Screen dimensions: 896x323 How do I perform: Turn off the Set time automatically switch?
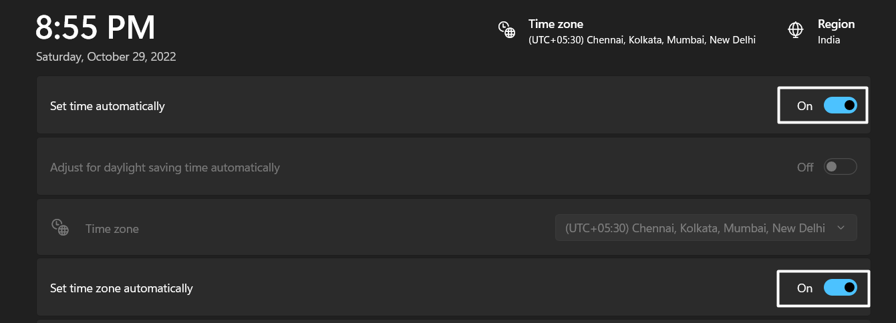tap(840, 105)
